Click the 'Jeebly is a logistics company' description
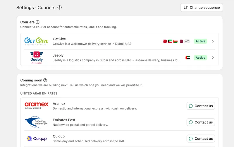The width and height of the screenshot is (234, 147). [116, 60]
